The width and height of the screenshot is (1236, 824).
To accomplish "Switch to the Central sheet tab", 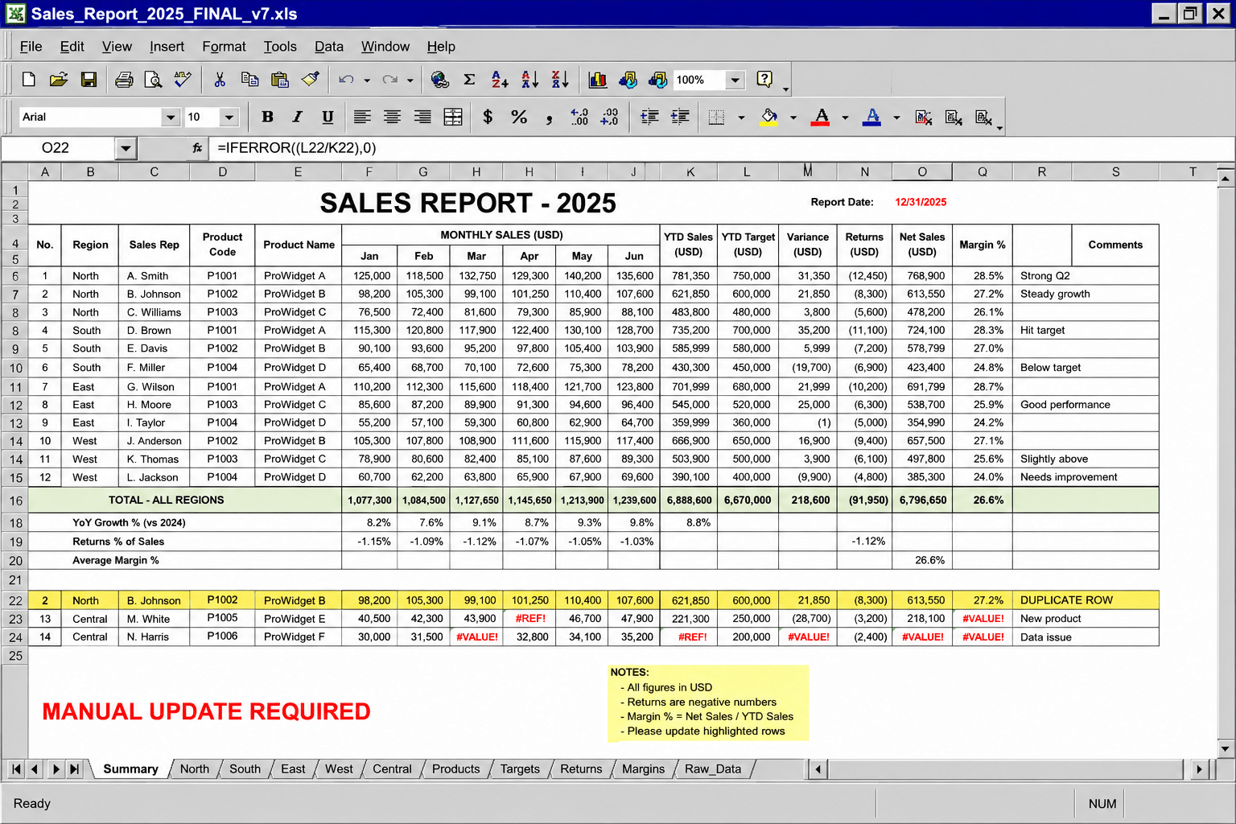I will coord(392,769).
